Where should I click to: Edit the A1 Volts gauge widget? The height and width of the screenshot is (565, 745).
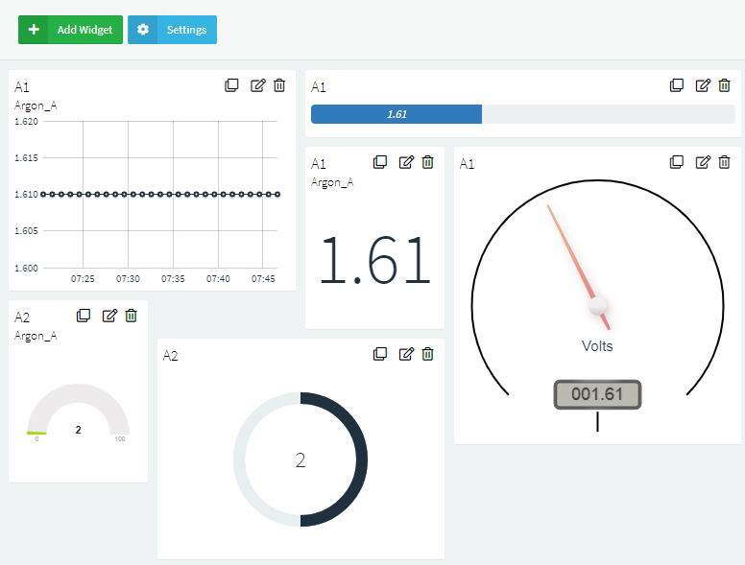tap(703, 162)
